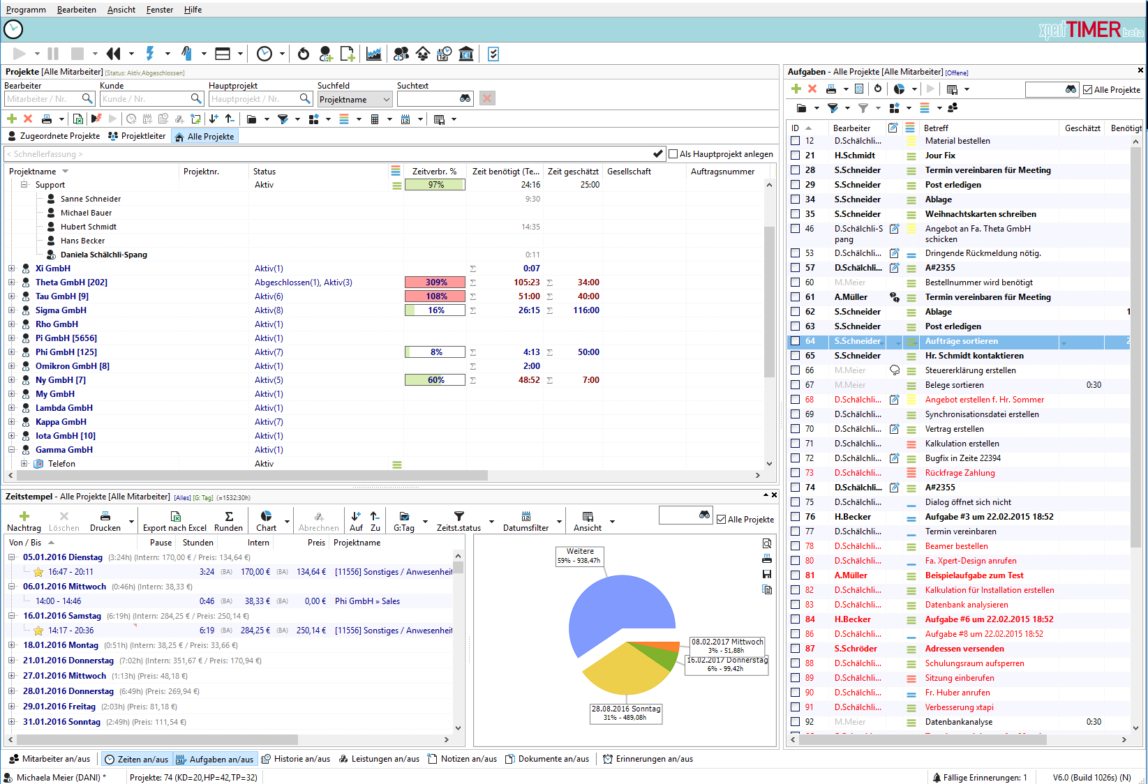Screen dimensions: 1148x784
Task: Check task 81 Beispielaufgabe zum Test checkbox
Action: pos(796,575)
